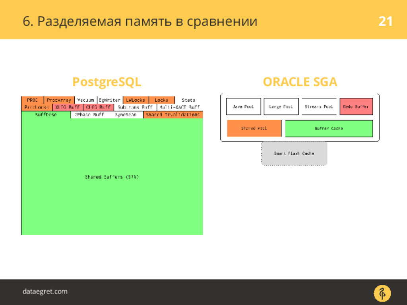Viewport: 407px width, 305px height.
Task: Select the Shared Invalidations block
Action: 173,115
